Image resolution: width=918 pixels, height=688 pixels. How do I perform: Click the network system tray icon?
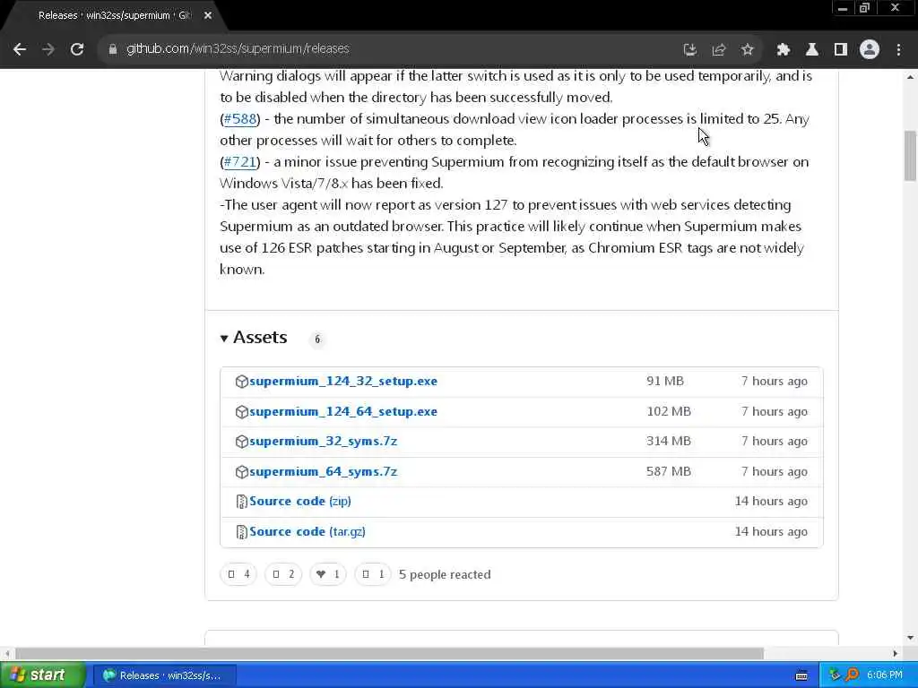pyautogui.click(x=835, y=675)
